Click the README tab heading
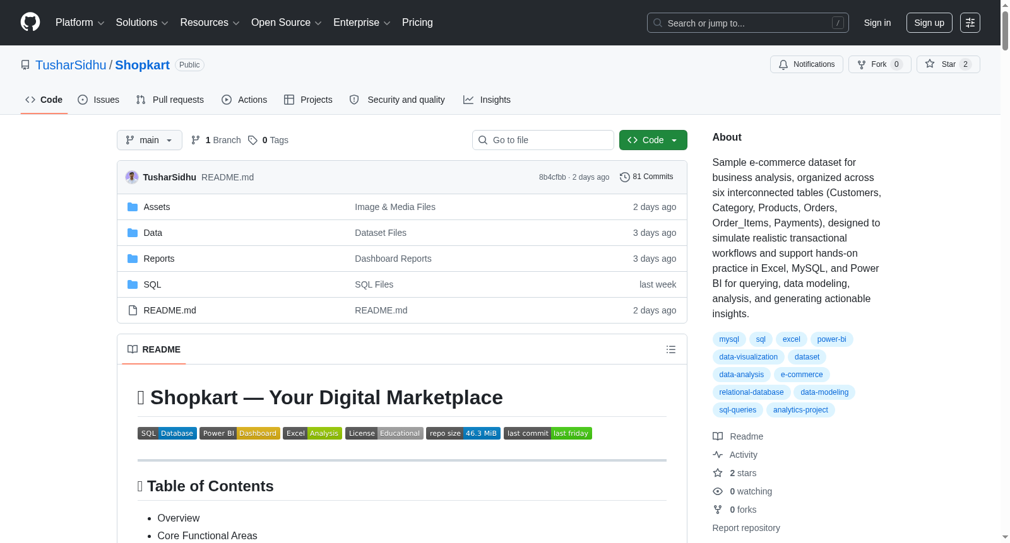Image resolution: width=1010 pixels, height=543 pixels. (x=154, y=349)
